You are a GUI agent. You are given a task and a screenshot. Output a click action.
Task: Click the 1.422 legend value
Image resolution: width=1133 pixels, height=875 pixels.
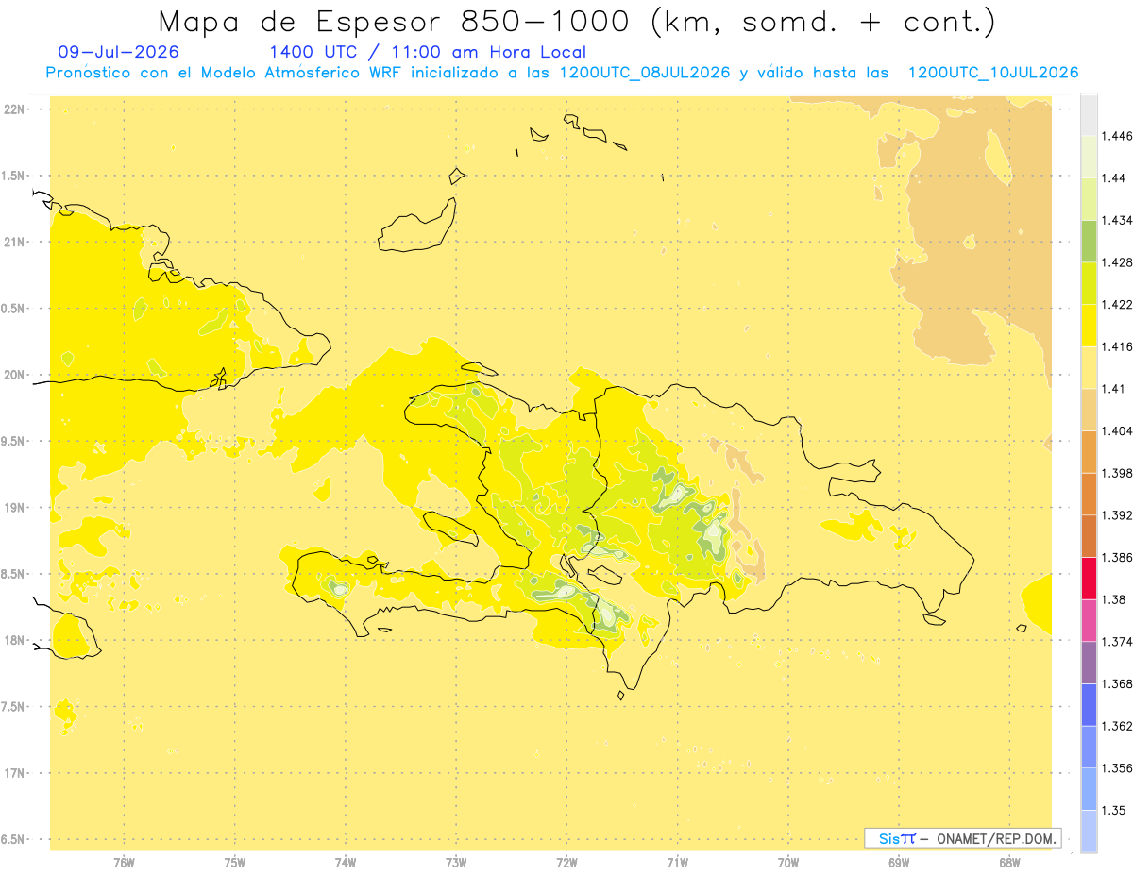pos(1116,305)
